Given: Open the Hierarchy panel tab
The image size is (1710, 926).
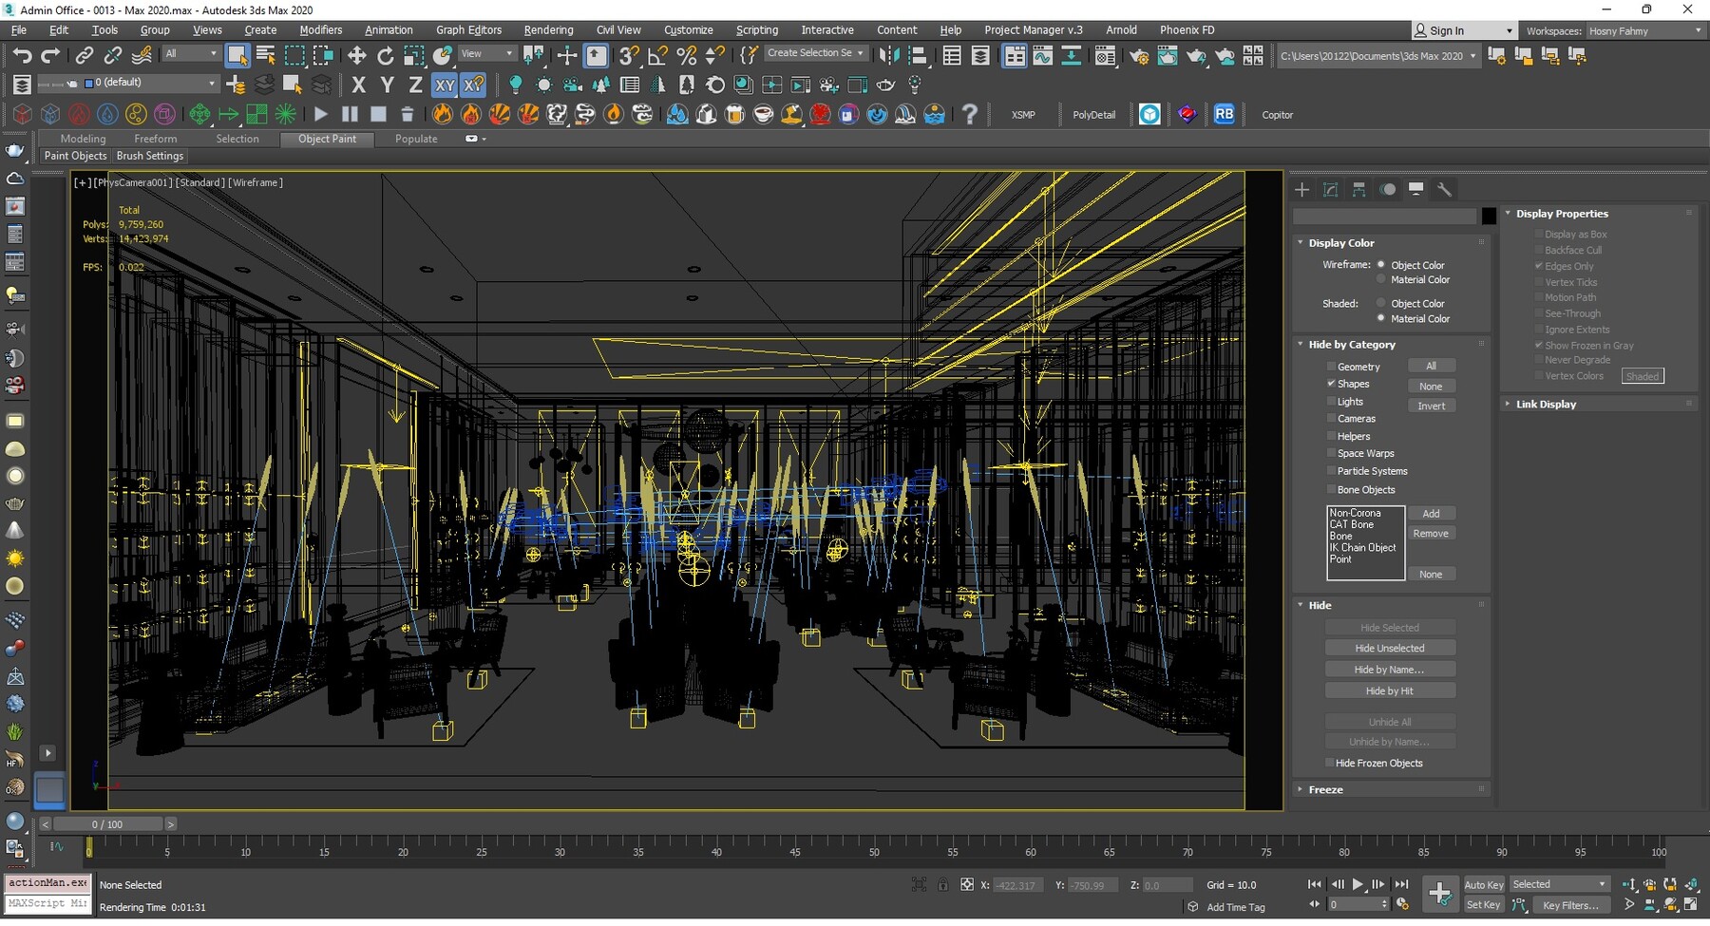Looking at the screenshot, I should click(x=1358, y=190).
